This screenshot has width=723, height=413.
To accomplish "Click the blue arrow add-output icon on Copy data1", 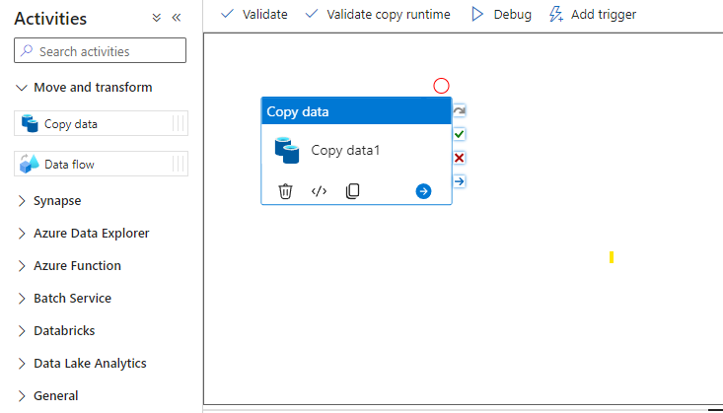I will [x=423, y=191].
